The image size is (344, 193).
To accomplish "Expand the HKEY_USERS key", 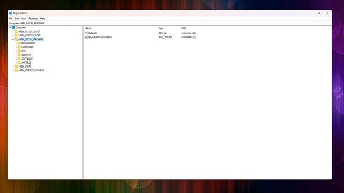I will coord(13,66).
